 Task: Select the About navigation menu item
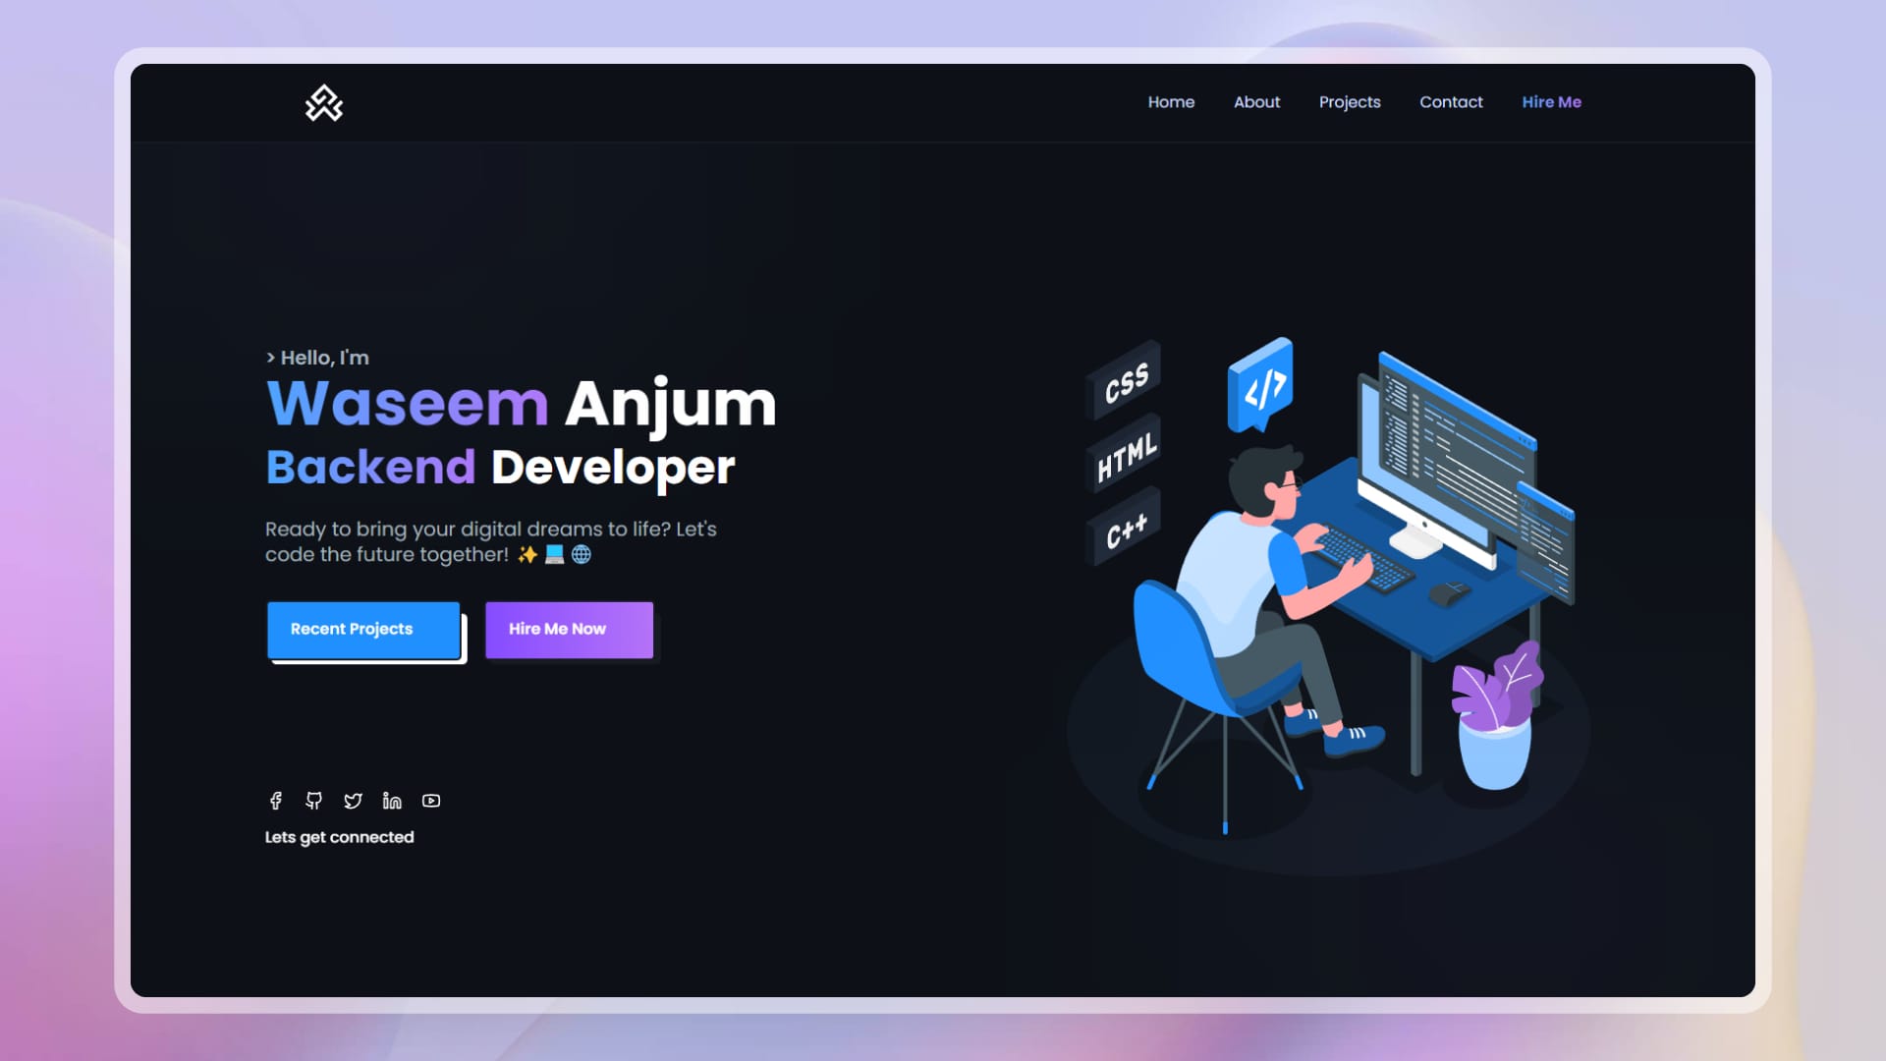pos(1257,102)
